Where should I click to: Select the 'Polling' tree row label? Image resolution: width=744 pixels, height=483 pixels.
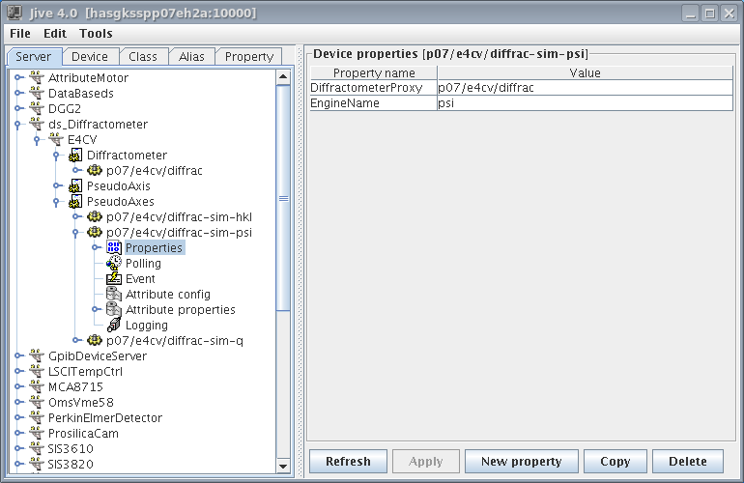143,264
